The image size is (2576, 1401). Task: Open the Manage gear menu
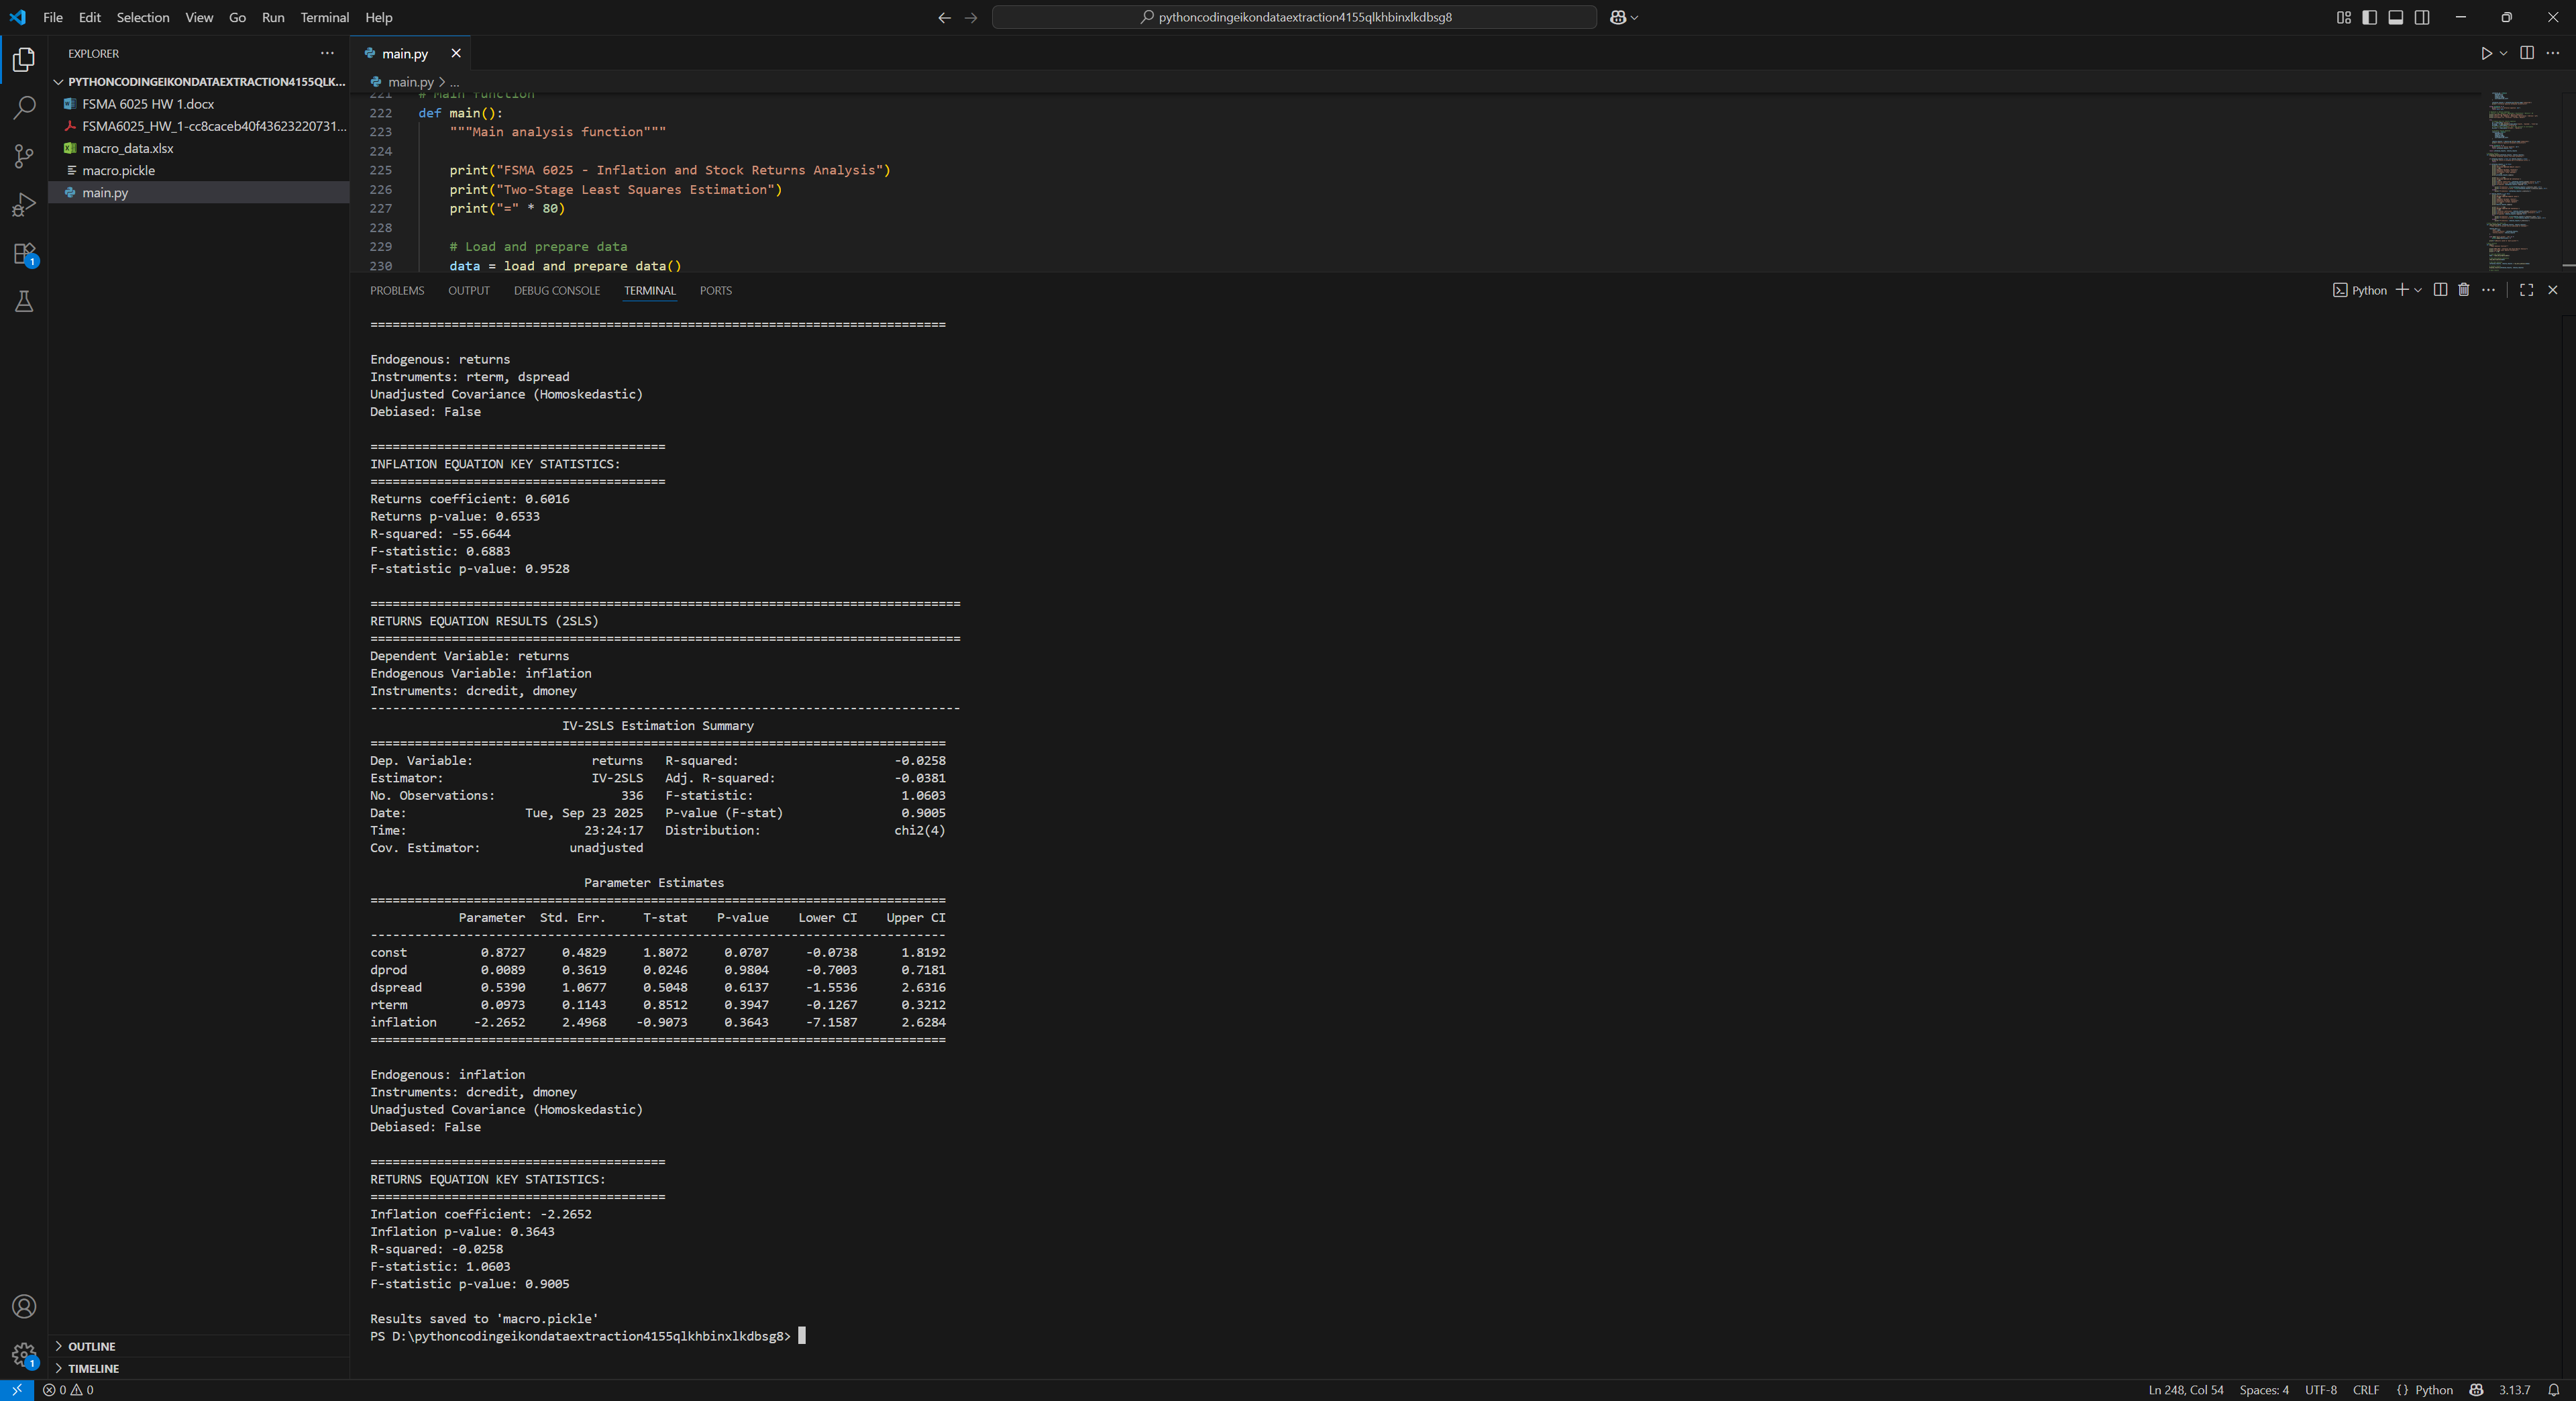24,1355
